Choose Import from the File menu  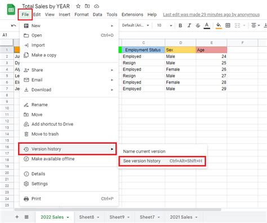click(69, 45)
